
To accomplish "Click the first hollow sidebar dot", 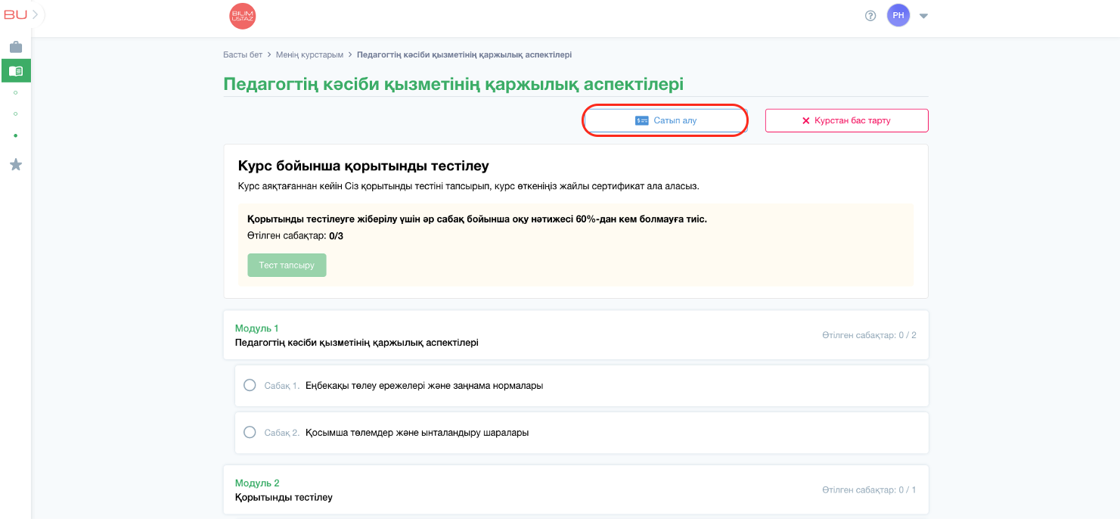I will click(x=16, y=92).
